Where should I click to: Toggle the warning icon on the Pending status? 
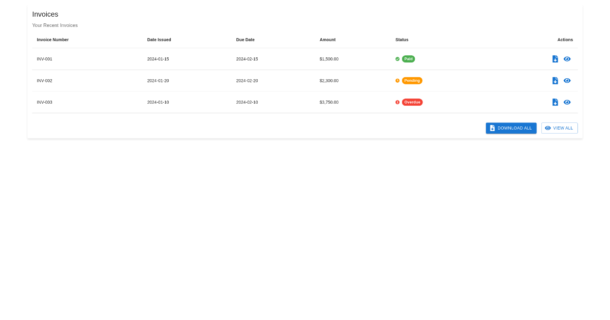pyautogui.click(x=397, y=80)
